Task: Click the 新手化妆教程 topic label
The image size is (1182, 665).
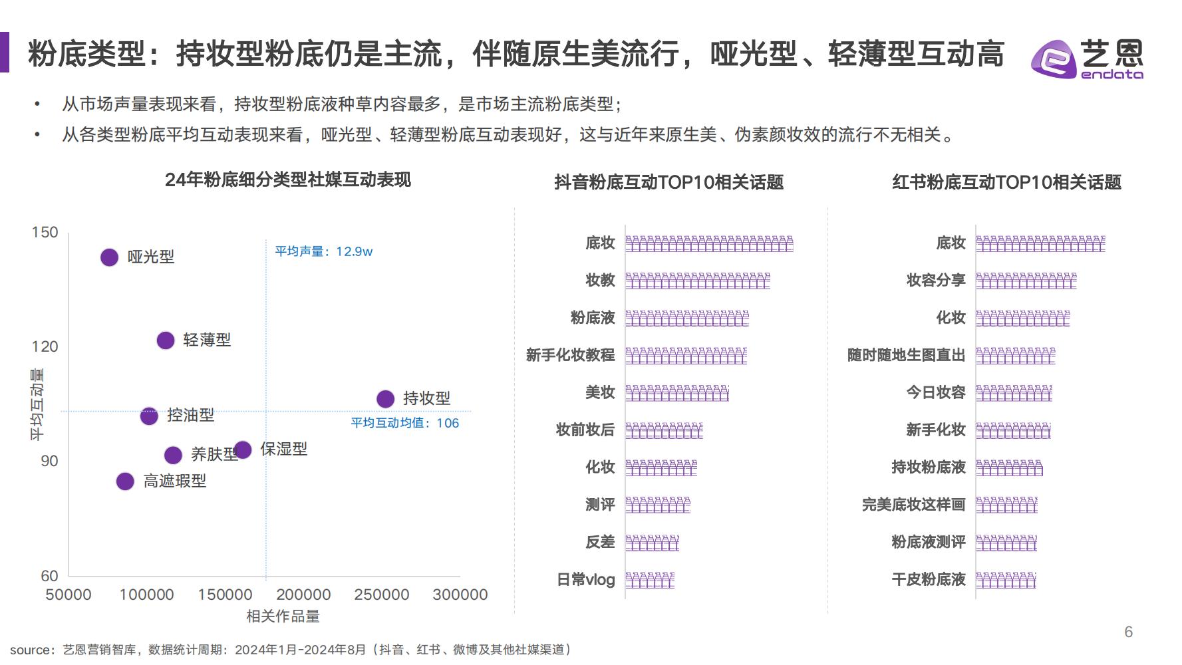Action: [x=570, y=355]
